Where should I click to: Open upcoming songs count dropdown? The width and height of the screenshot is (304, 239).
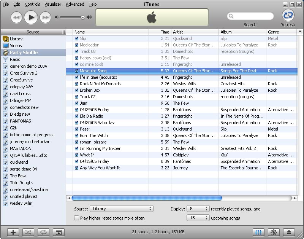click(198, 218)
